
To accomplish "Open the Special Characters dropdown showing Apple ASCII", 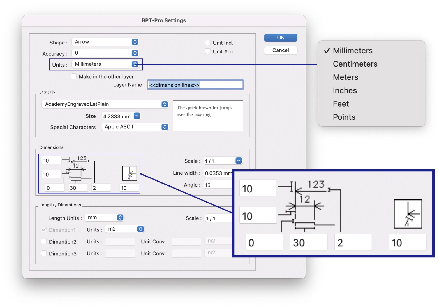I will coord(135,127).
